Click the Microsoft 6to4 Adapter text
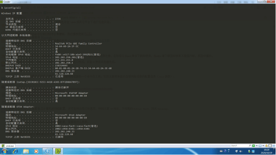 70,115
